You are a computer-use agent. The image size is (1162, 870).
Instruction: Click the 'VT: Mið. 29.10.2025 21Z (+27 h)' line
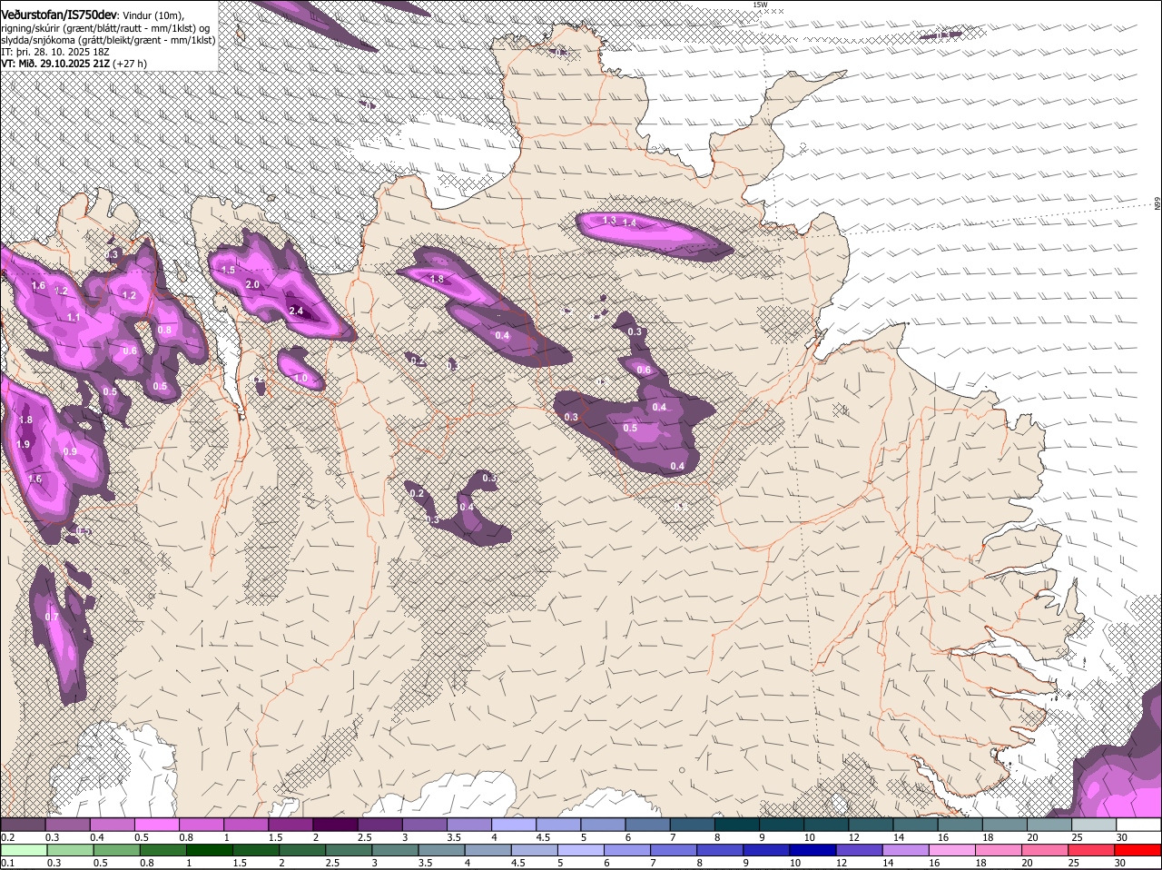point(74,64)
